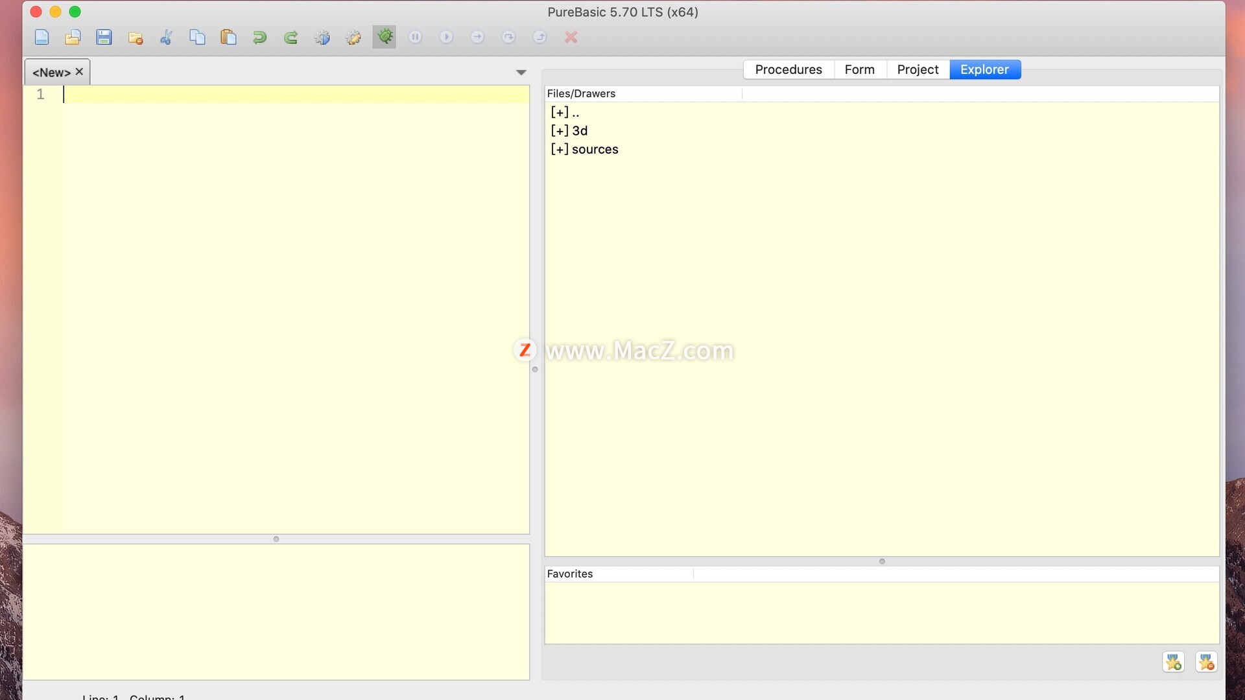Copy selection with toolbar icon

click(x=197, y=37)
